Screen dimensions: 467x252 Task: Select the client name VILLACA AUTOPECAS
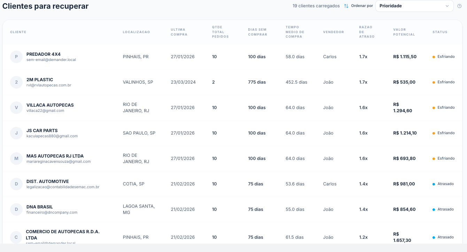50,105
